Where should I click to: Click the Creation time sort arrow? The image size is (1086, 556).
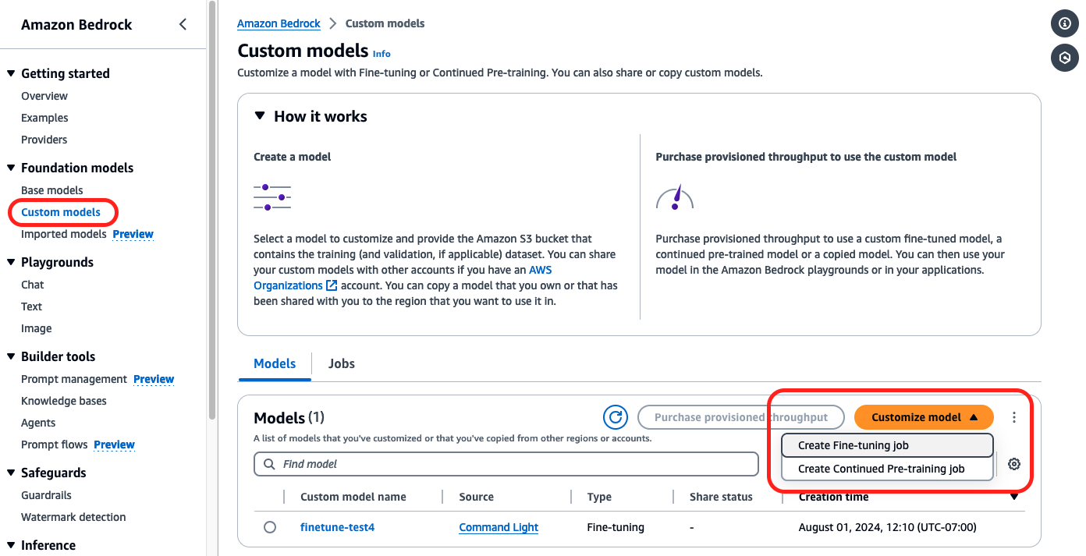coord(1014,497)
